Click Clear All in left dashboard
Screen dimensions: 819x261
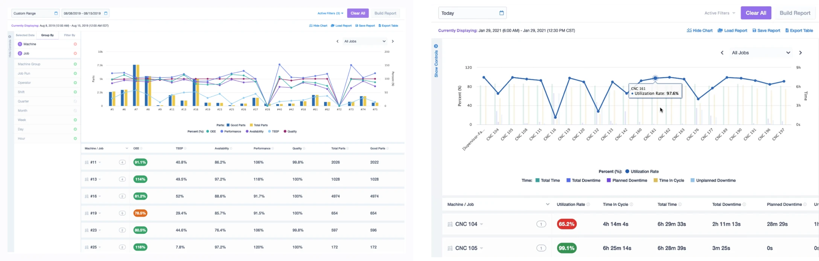pyautogui.click(x=358, y=13)
